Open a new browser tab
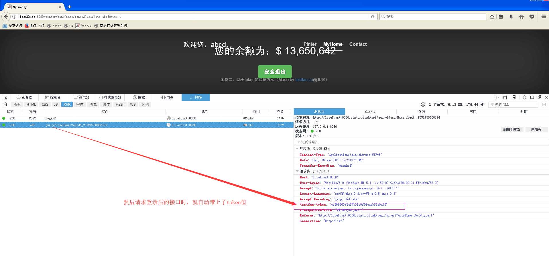 pos(70,7)
